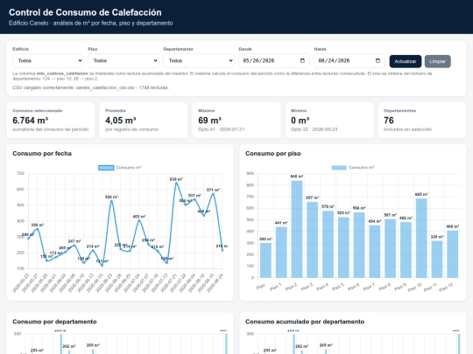
Task: Click 'Dpto 22 · 2026-05-23' under Mínimo
Action: pyautogui.click(x=314, y=129)
